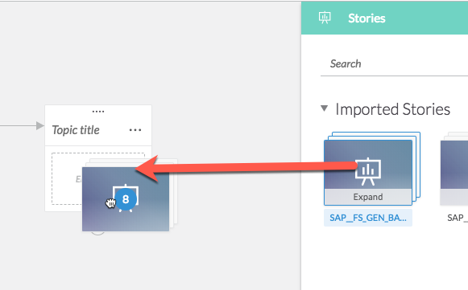Click the Stories panel presentation icon
The image size is (468, 290).
pos(325,18)
